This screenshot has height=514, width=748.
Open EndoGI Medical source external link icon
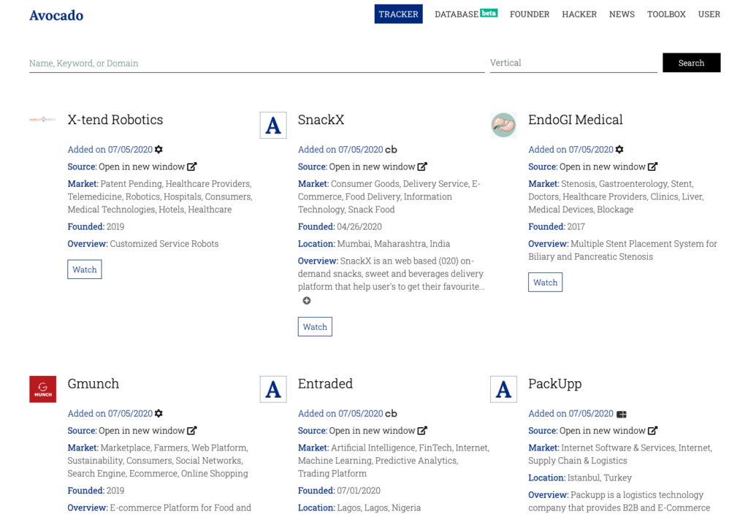pos(652,166)
